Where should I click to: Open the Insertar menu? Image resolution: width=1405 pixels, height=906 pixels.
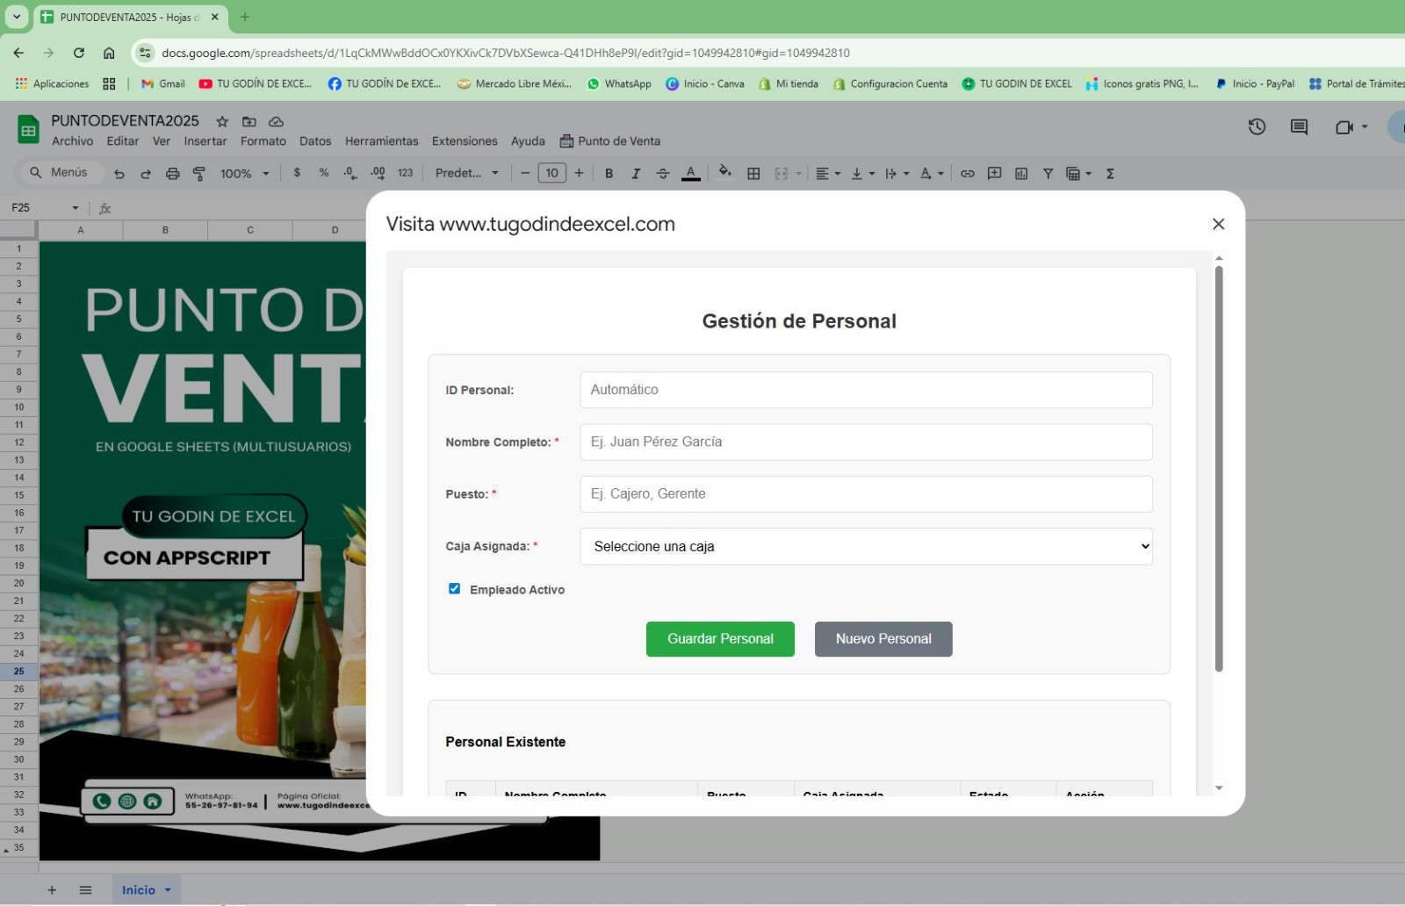205,141
